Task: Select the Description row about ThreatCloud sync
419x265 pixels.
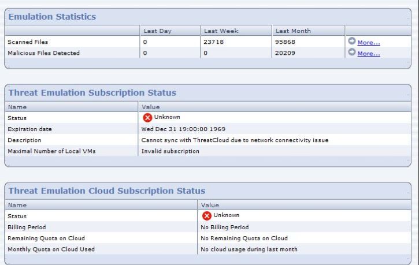Action: coord(208,140)
